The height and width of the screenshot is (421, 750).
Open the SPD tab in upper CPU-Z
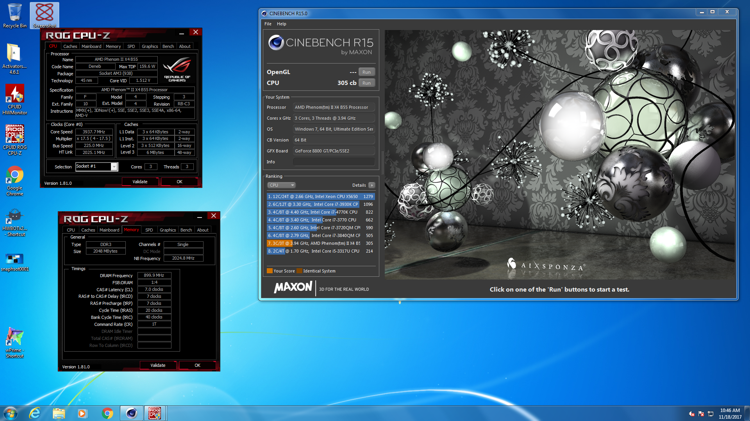tap(131, 46)
